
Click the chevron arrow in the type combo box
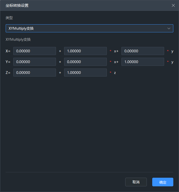169,28
